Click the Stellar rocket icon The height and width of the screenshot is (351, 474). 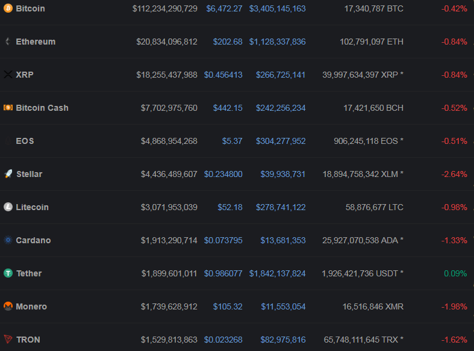point(8,174)
